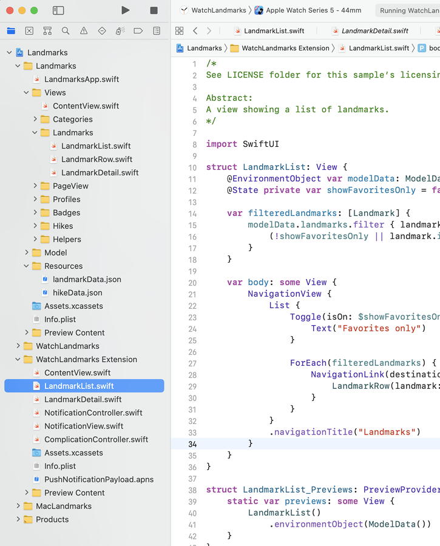The image size is (440, 546).
Task: Expand the Badges folder
Action: (35, 212)
